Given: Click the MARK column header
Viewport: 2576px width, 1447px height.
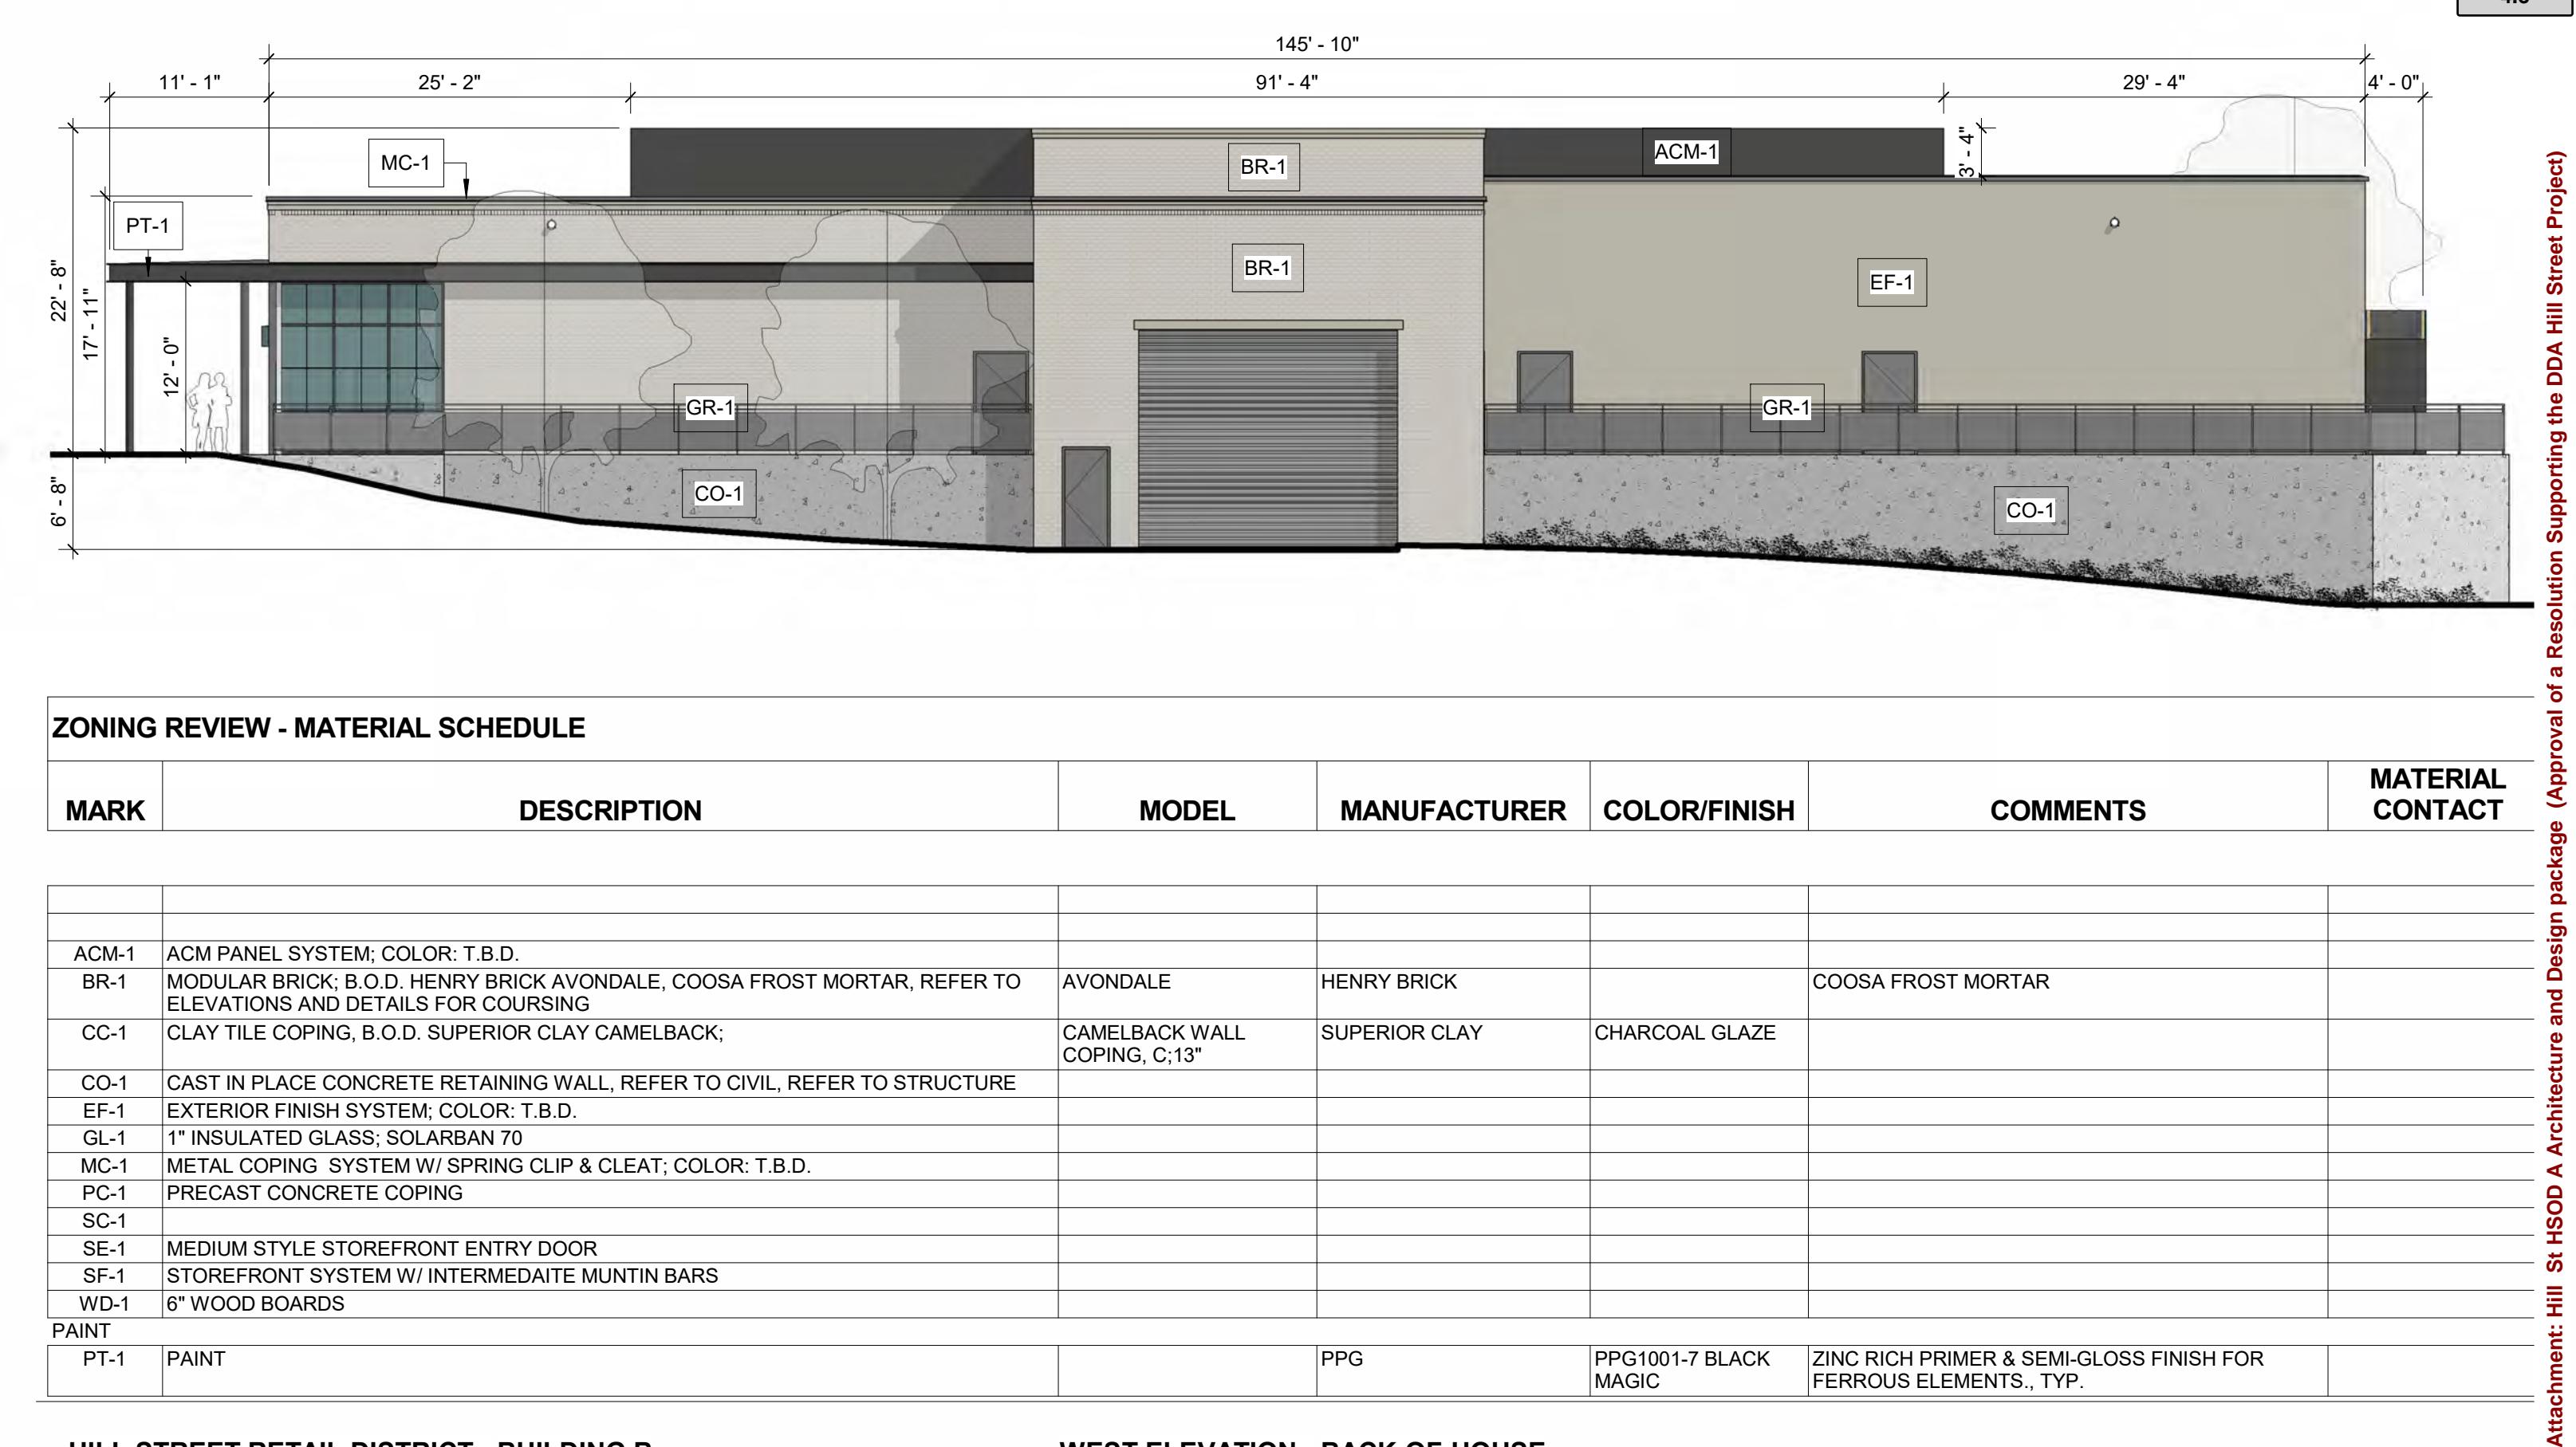Looking at the screenshot, I should click(105, 811).
